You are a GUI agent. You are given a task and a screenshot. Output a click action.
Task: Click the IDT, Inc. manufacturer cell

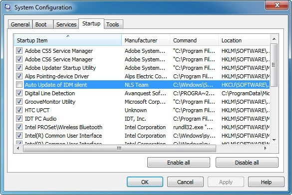coord(135,119)
